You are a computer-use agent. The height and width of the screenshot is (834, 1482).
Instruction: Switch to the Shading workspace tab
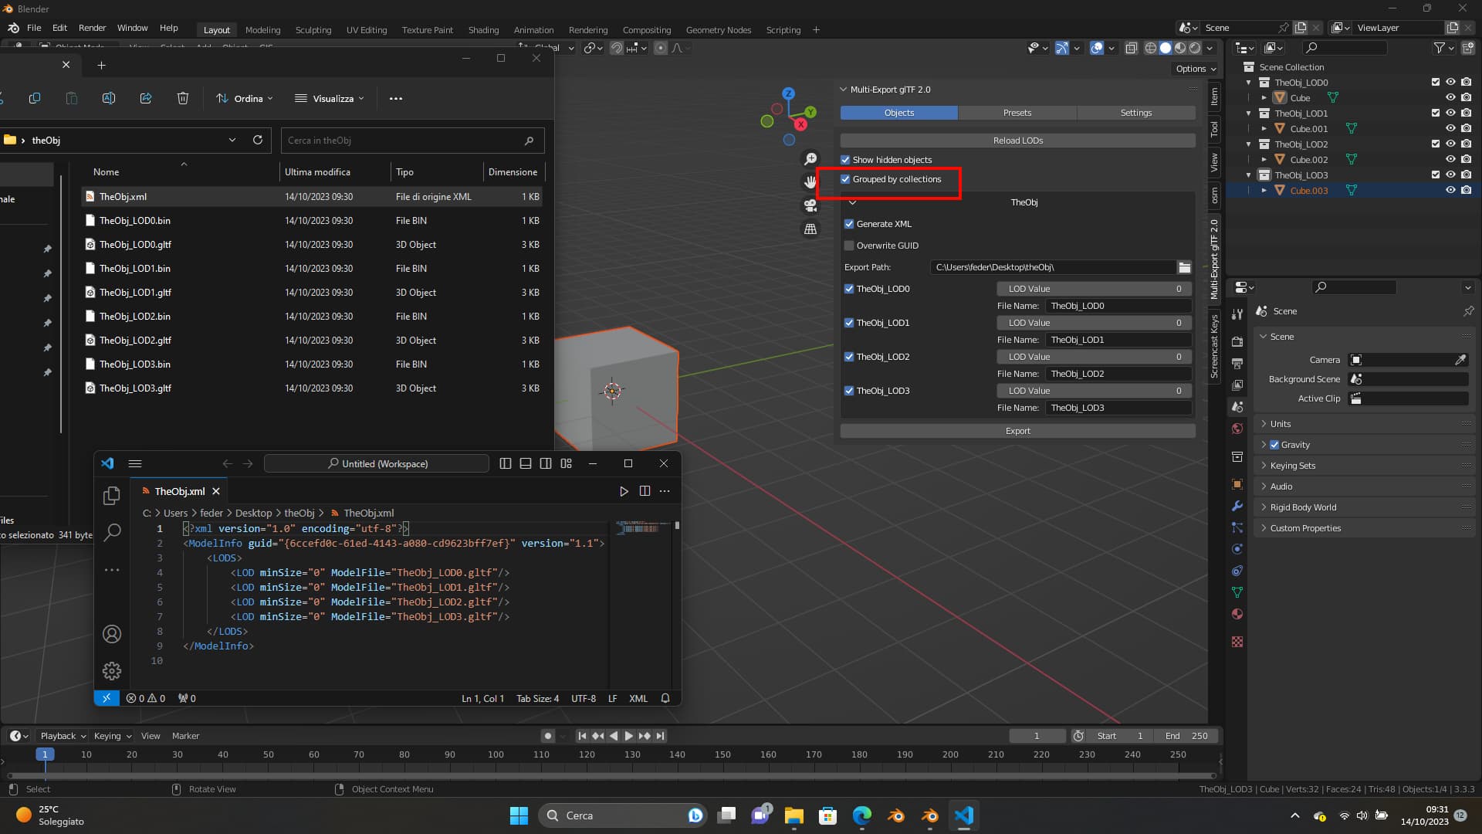(x=483, y=29)
